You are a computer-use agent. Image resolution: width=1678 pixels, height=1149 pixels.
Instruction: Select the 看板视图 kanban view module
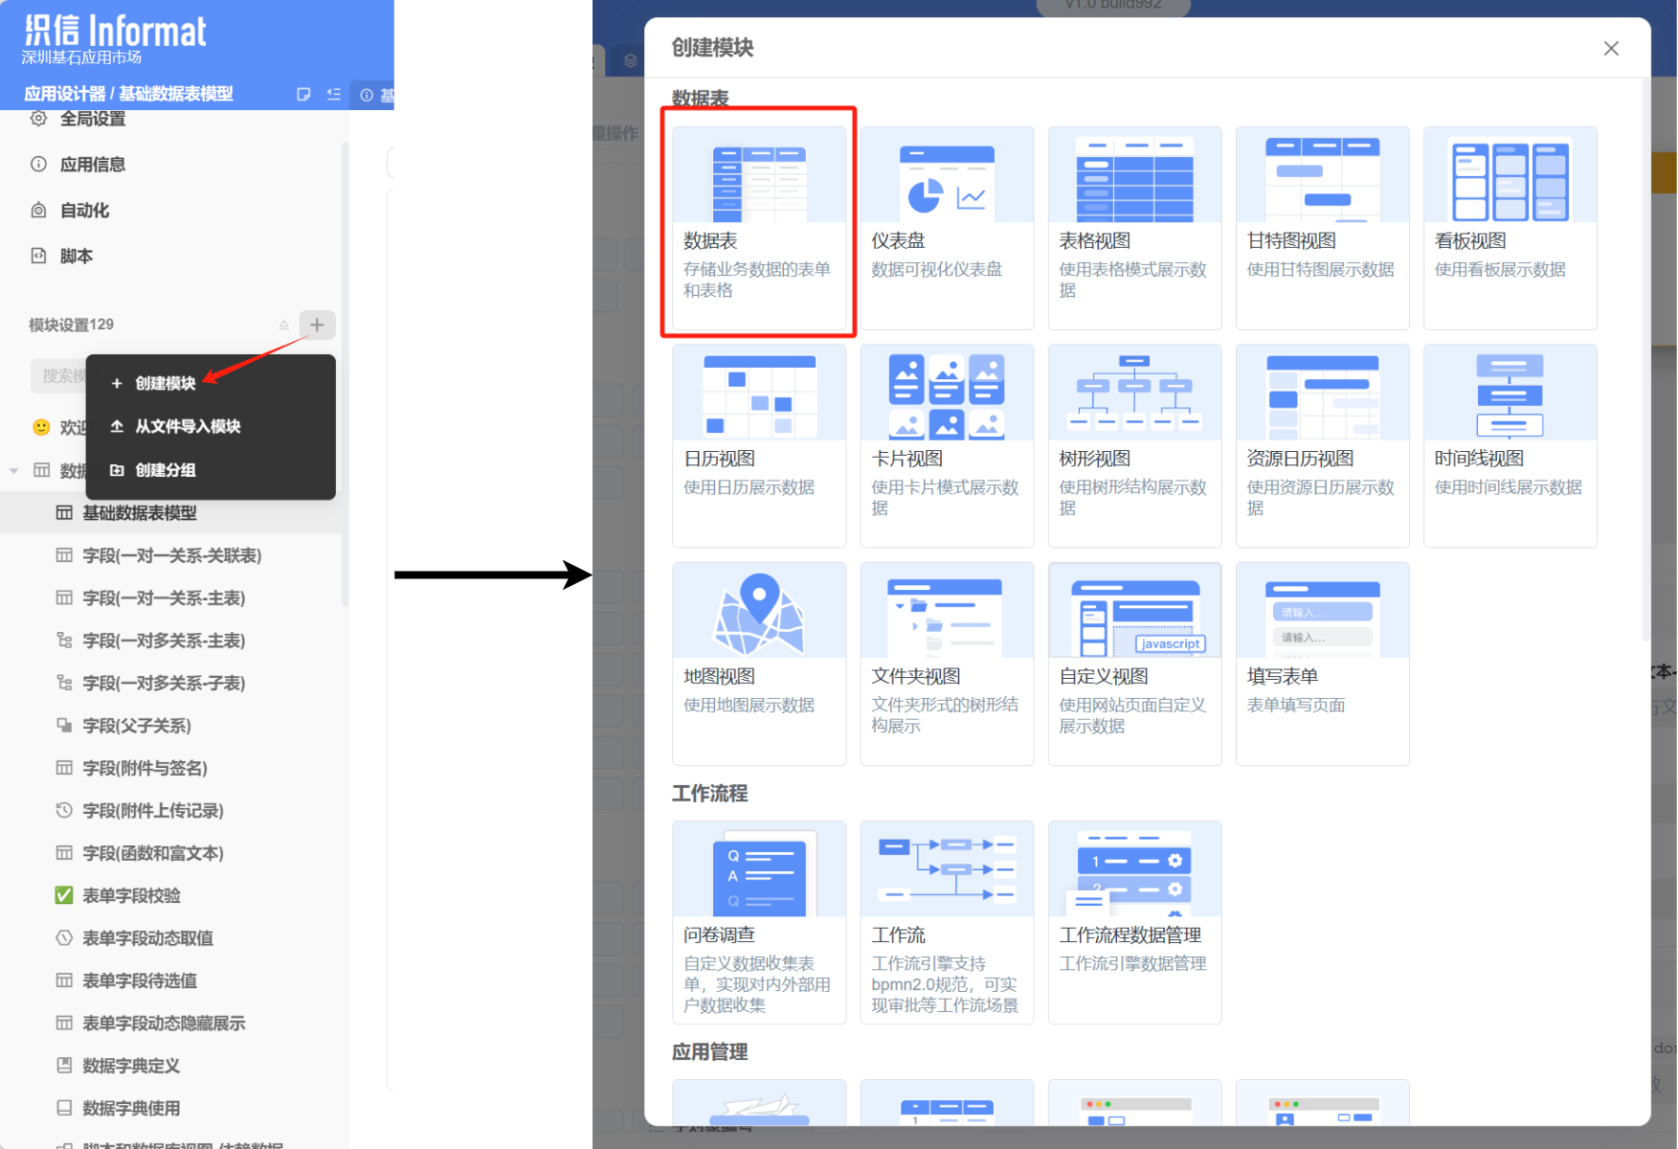coord(1510,222)
